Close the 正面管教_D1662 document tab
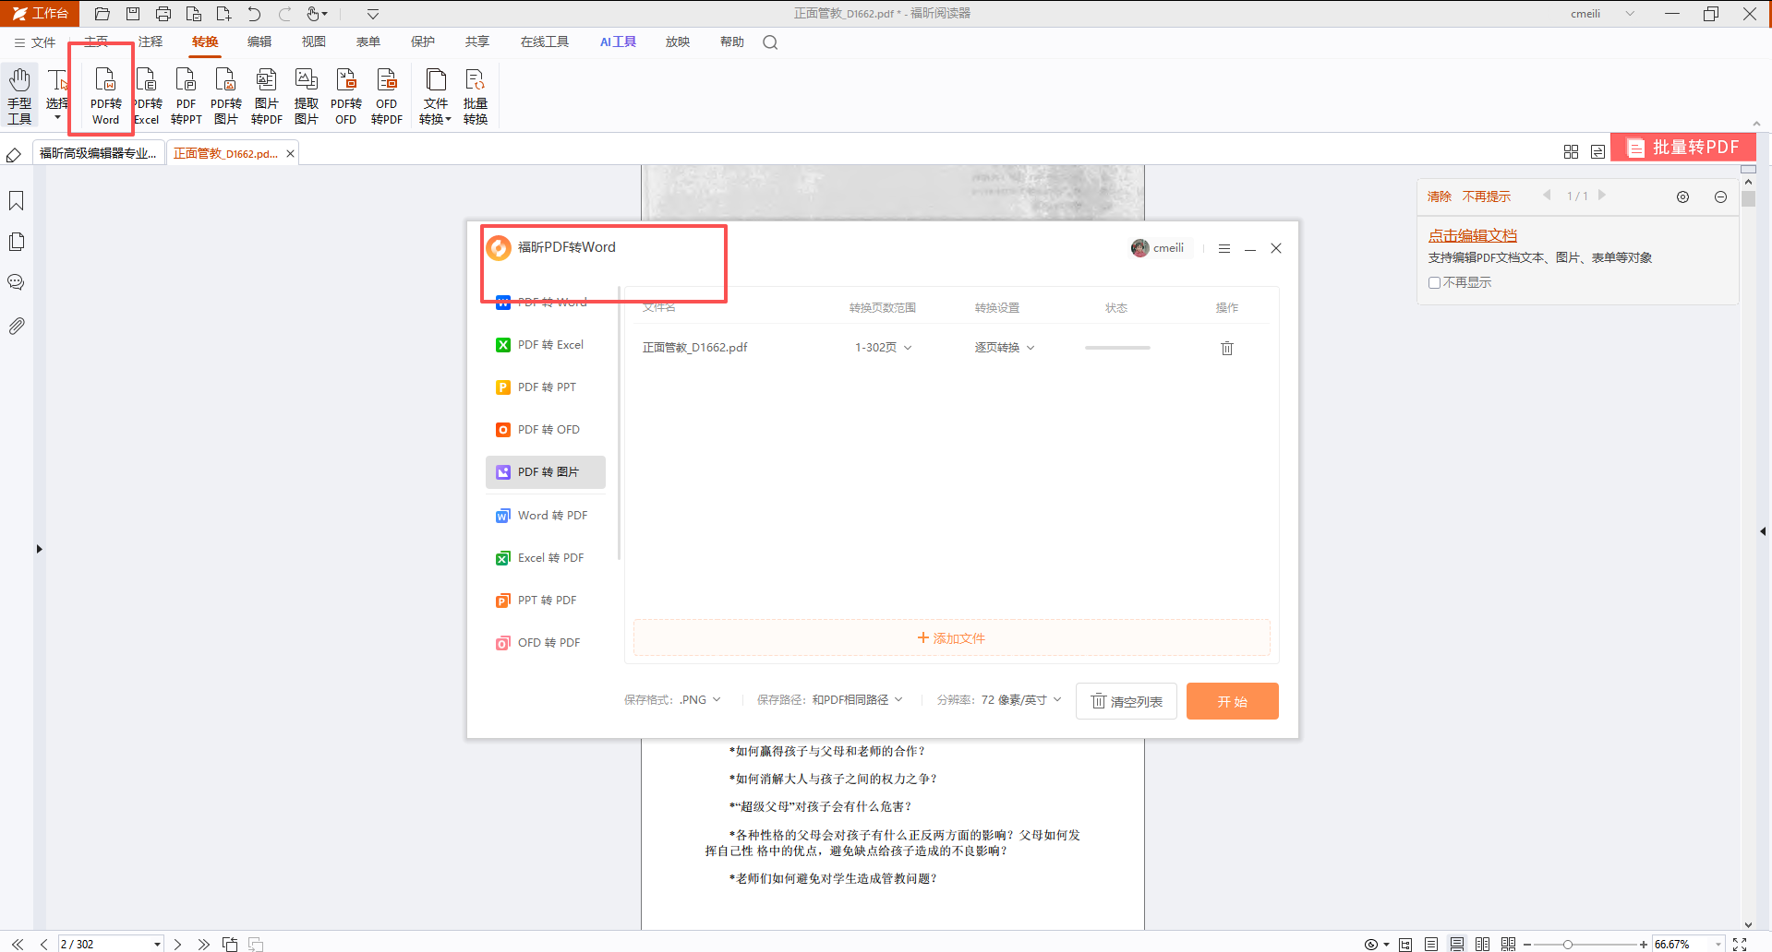This screenshot has height=952, width=1772. pos(290,154)
